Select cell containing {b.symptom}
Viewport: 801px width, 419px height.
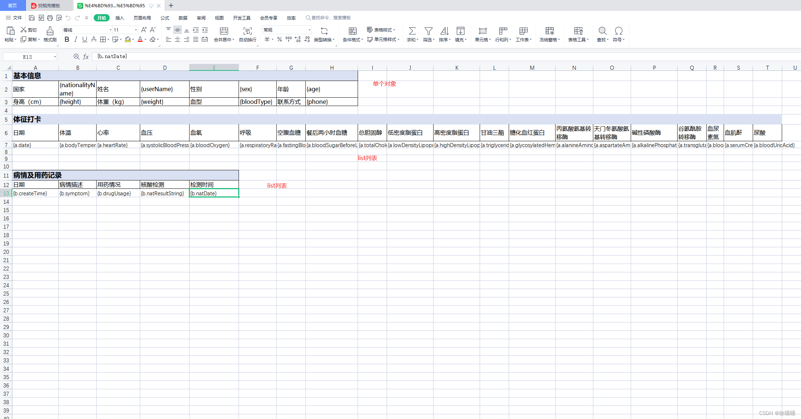pos(77,193)
